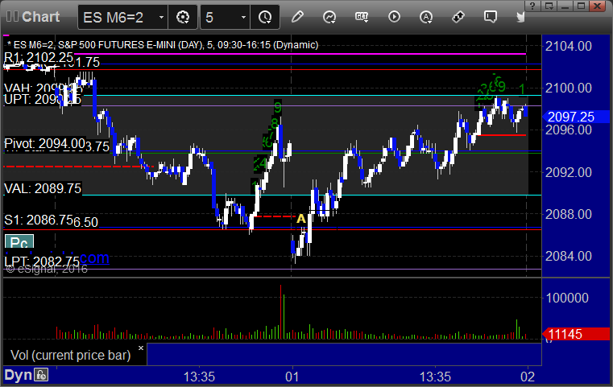Expand the 5 interval dropdown arrow
Screen dimensions: 613x387
tap(243, 17)
